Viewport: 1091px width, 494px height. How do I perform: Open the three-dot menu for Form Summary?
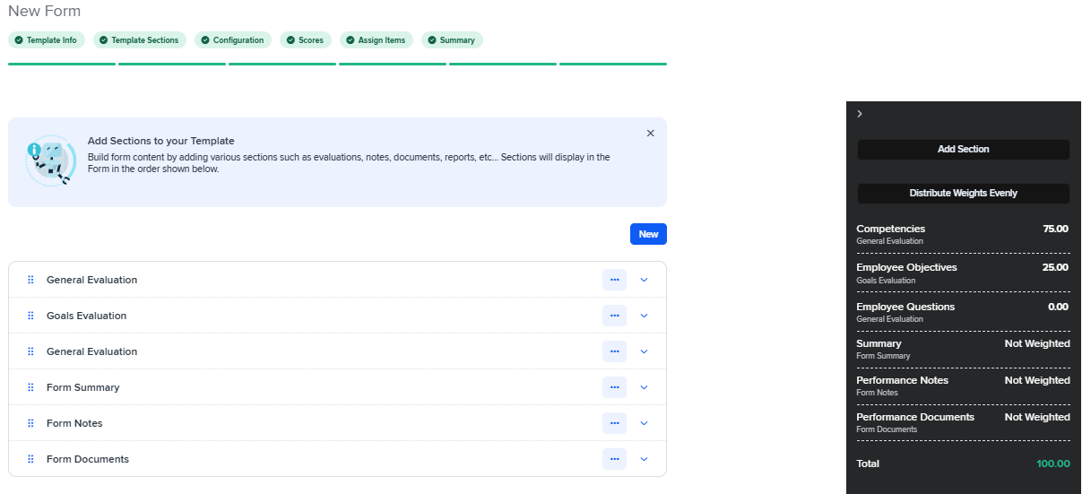tap(614, 387)
